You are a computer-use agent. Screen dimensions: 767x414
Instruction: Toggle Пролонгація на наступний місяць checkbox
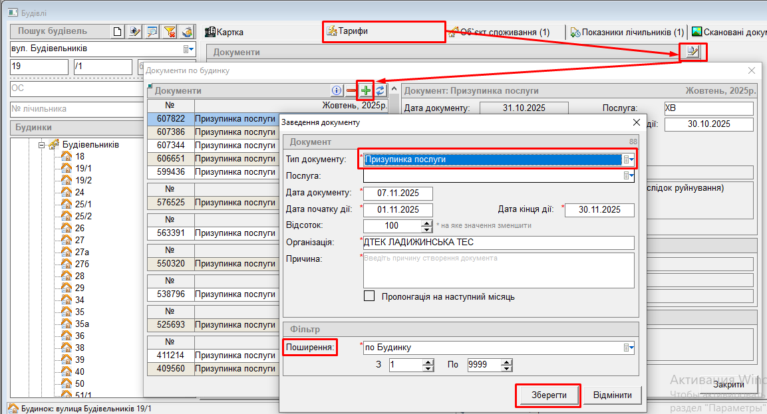pyautogui.click(x=369, y=296)
